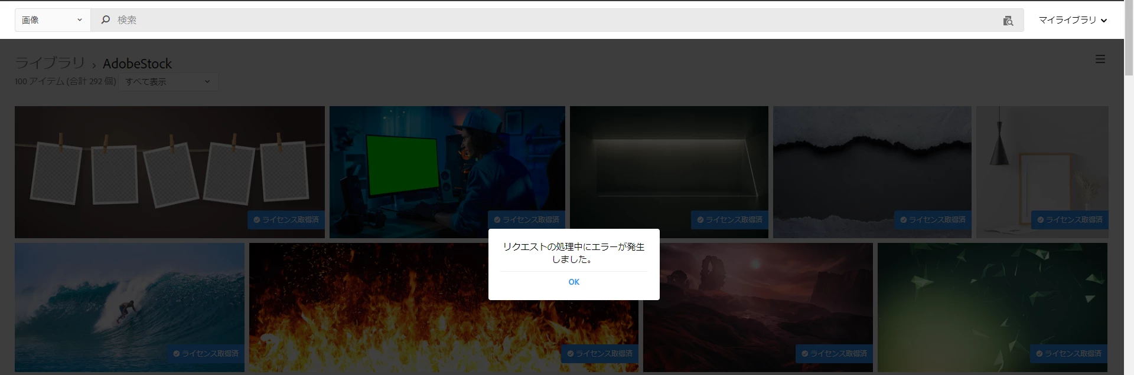Click ライセンス取得済 badge on surfer image
1134x375 pixels.
[206, 353]
